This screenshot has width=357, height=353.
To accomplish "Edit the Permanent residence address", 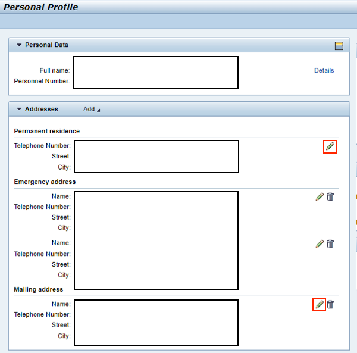I will pos(330,146).
